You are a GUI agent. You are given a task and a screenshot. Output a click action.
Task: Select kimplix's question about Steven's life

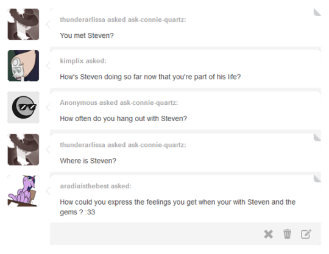(150, 77)
